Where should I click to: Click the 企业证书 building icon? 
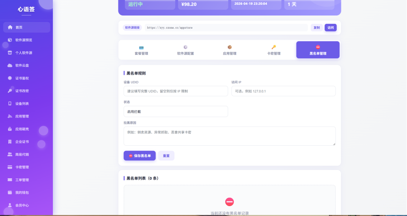click(x=10, y=142)
